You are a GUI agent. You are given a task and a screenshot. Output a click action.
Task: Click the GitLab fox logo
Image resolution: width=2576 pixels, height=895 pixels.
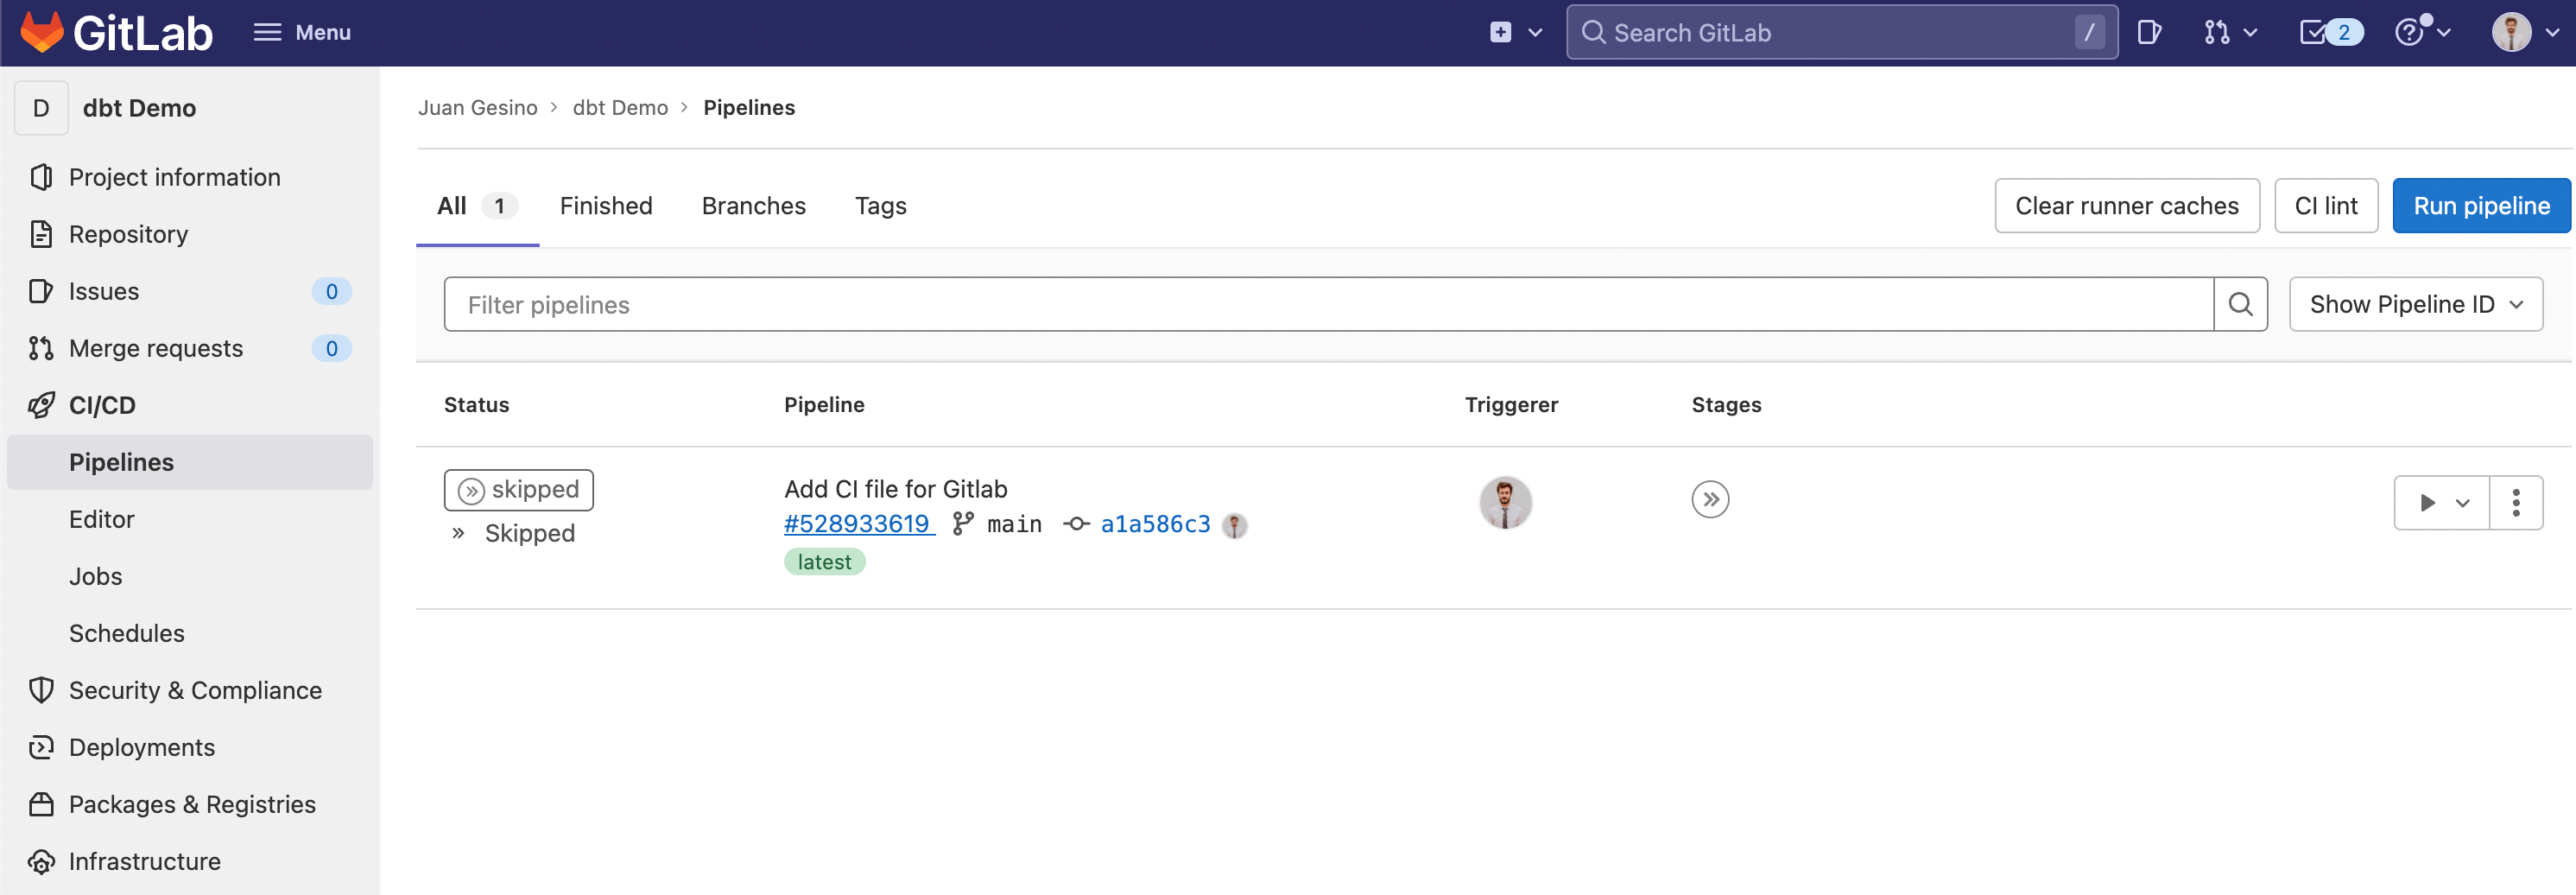coord(42,33)
